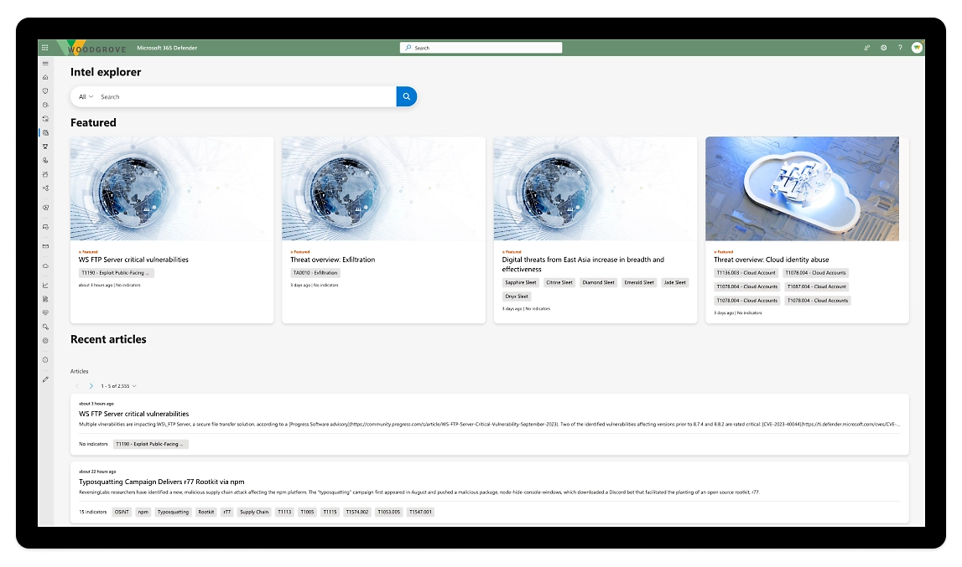Go to next page of articles

91,386
